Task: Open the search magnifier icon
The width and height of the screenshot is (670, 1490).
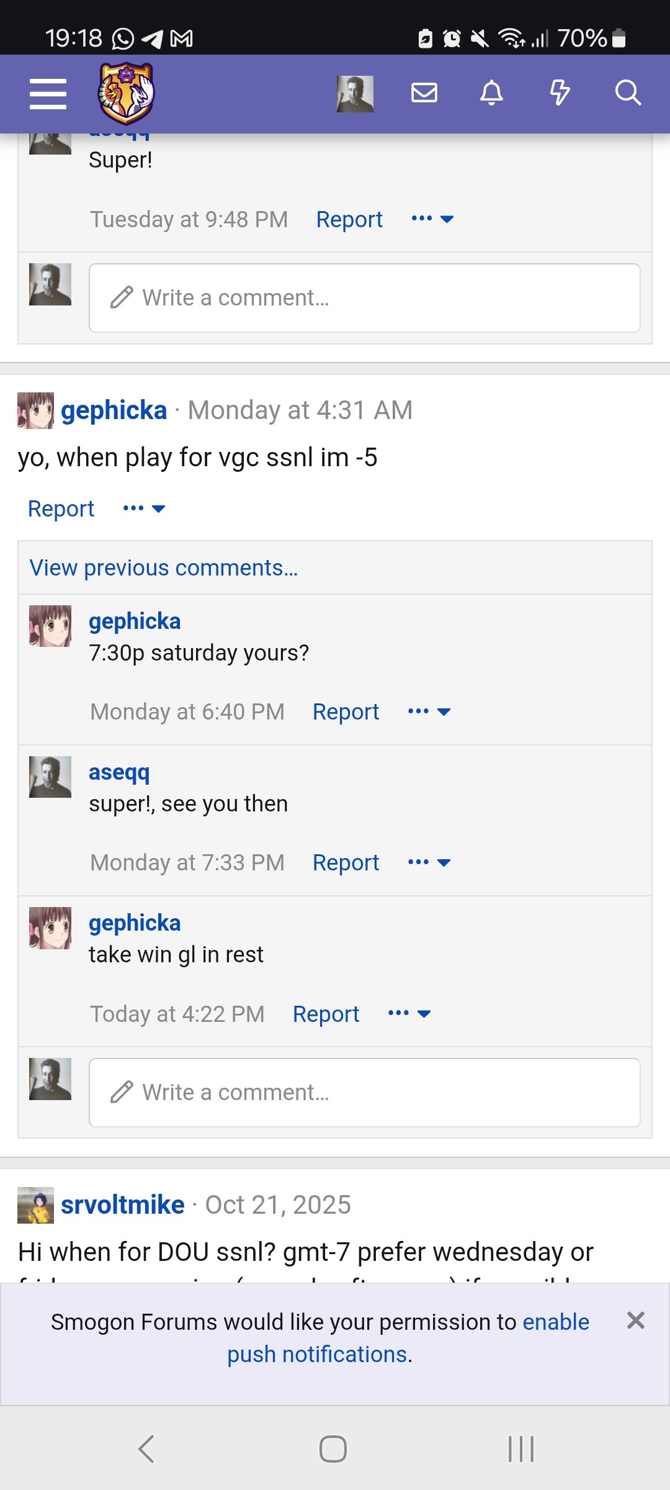Action: pos(627,93)
